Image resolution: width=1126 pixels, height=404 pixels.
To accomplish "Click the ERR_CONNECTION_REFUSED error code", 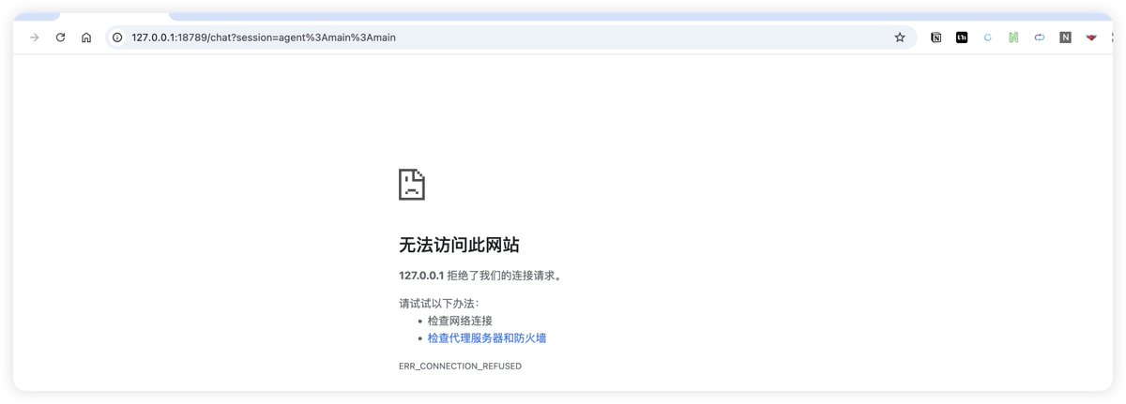I will pos(460,367).
